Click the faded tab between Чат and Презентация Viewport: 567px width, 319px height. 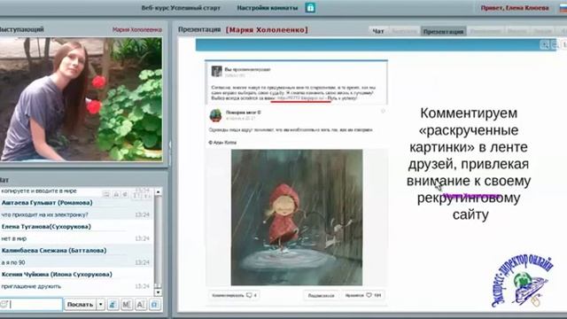coord(404,31)
